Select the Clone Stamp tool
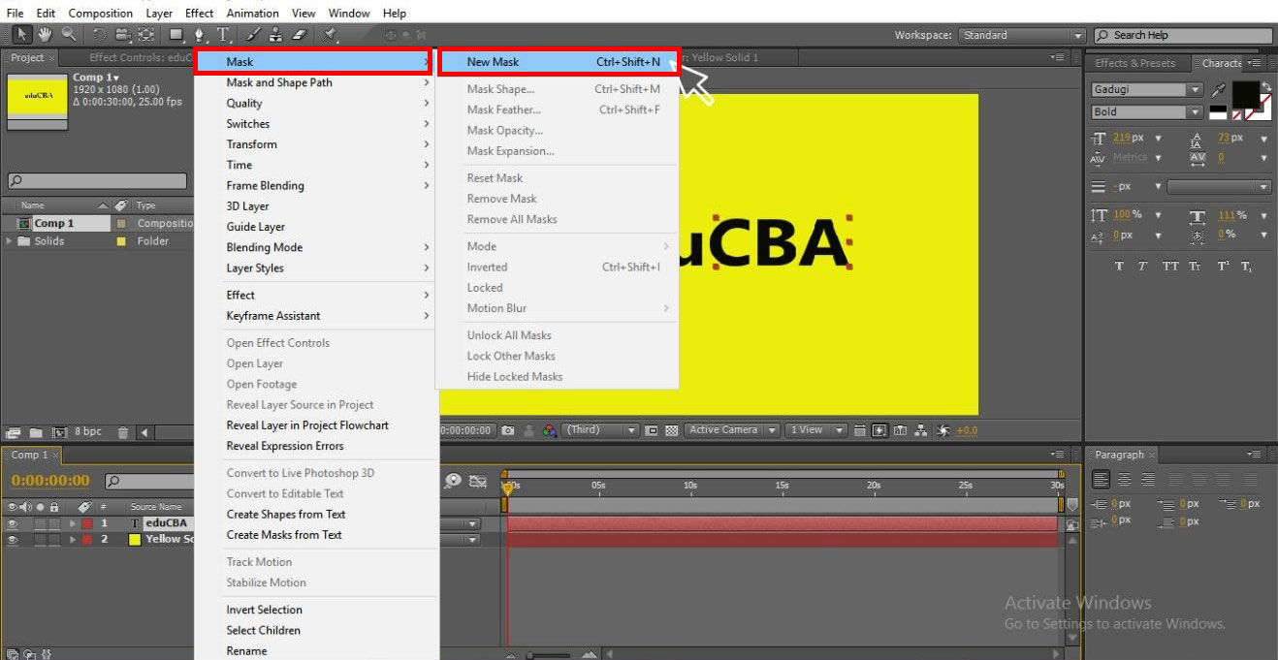Image resolution: width=1278 pixels, height=660 pixels. click(276, 35)
